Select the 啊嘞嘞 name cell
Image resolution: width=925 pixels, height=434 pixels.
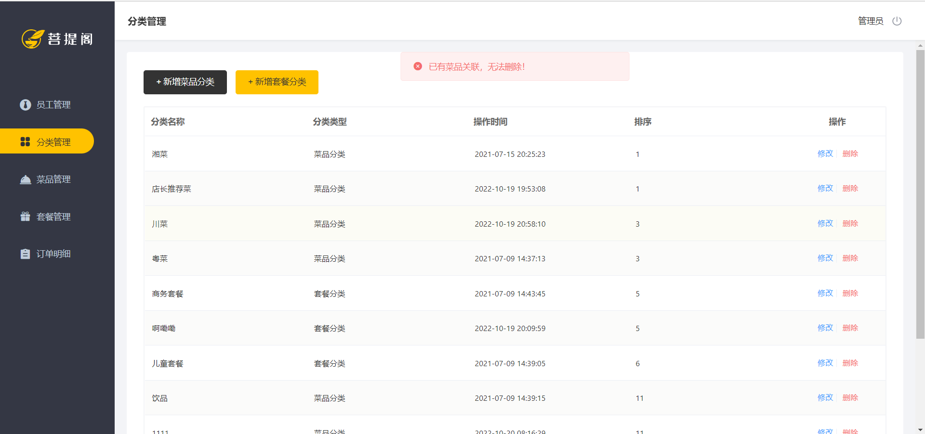tap(164, 329)
